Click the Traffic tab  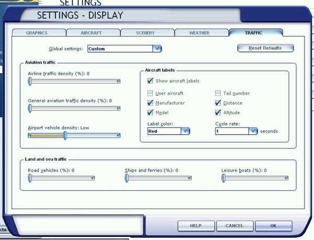click(256, 33)
